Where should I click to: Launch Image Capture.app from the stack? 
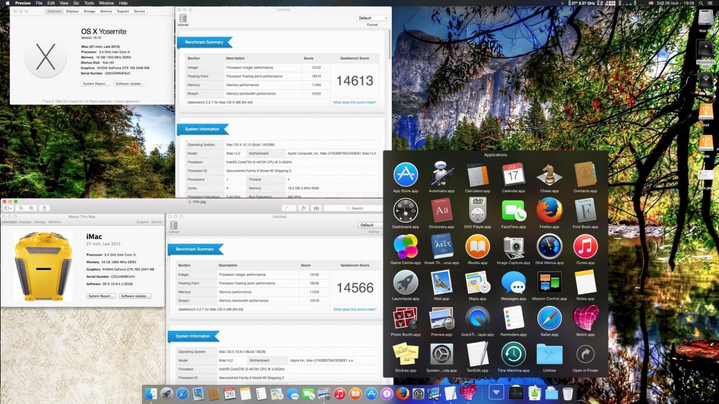click(513, 246)
